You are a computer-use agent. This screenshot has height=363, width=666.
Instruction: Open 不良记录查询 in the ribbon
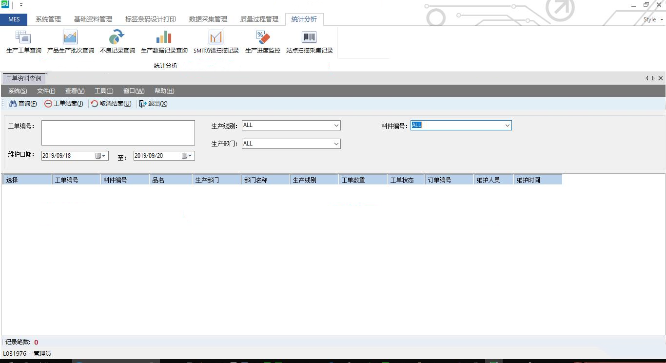click(117, 42)
